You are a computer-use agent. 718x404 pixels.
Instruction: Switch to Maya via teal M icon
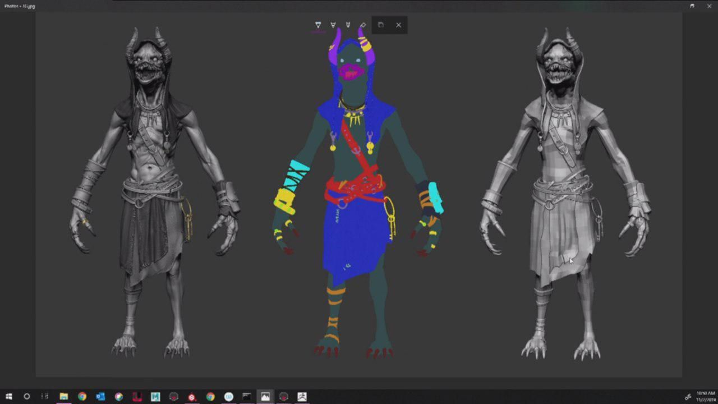(x=155, y=397)
